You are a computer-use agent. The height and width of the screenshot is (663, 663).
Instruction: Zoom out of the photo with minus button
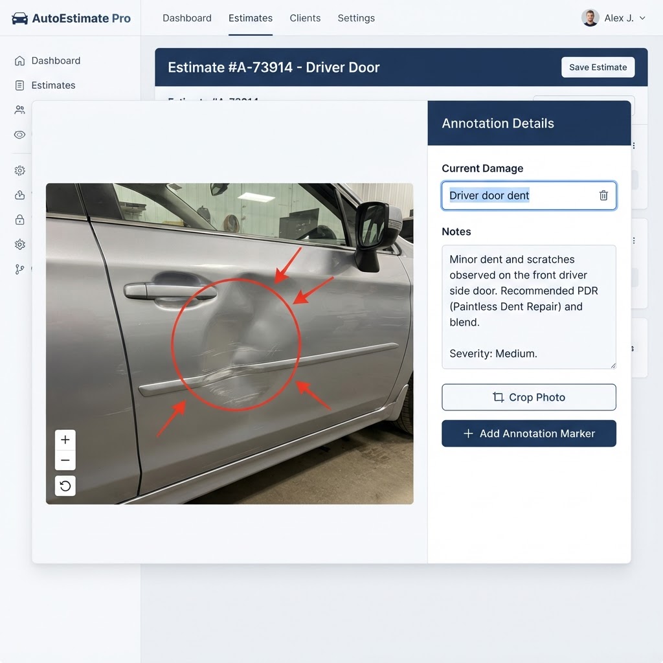(x=65, y=460)
